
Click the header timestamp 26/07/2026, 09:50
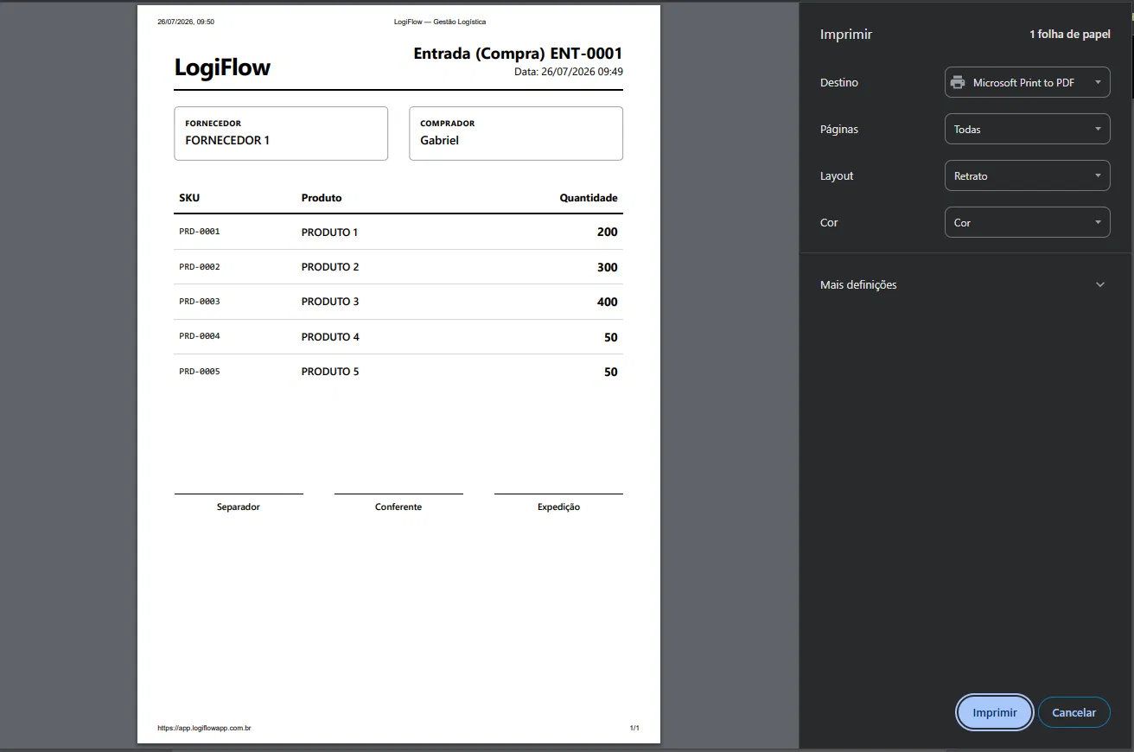pos(186,22)
